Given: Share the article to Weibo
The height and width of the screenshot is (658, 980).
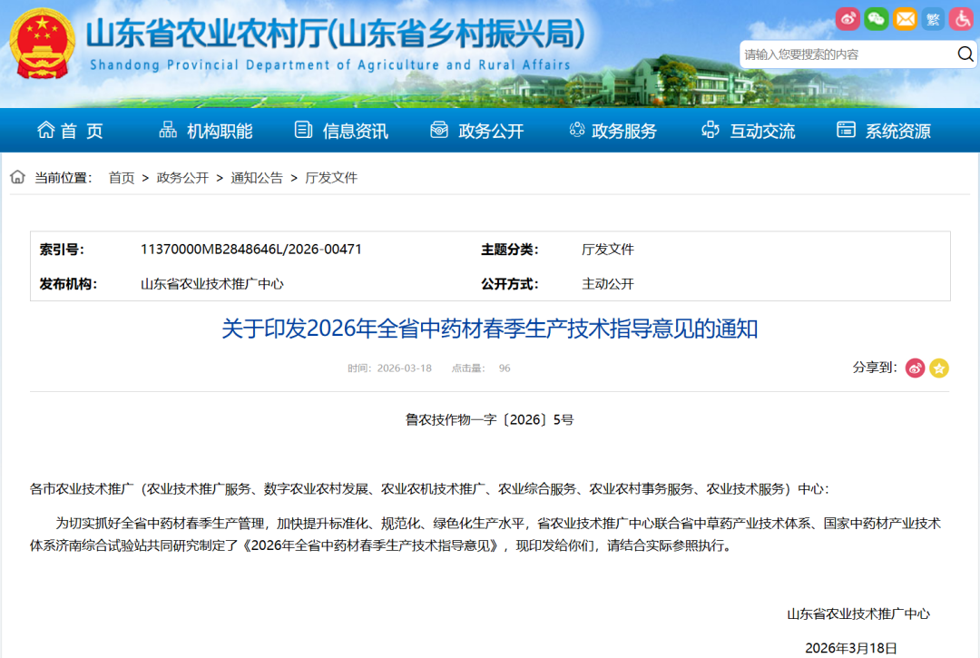Looking at the screenshot, I should [915, 368].
